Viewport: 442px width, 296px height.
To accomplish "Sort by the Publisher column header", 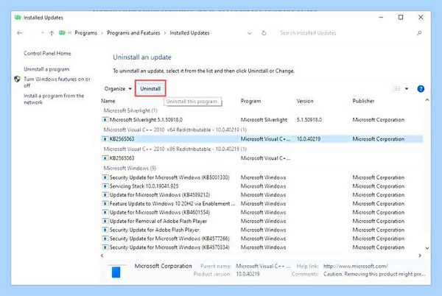I will pyautogui.click(x=363, y=101).
